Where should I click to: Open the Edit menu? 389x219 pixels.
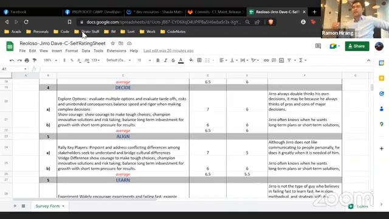(32, 50)
